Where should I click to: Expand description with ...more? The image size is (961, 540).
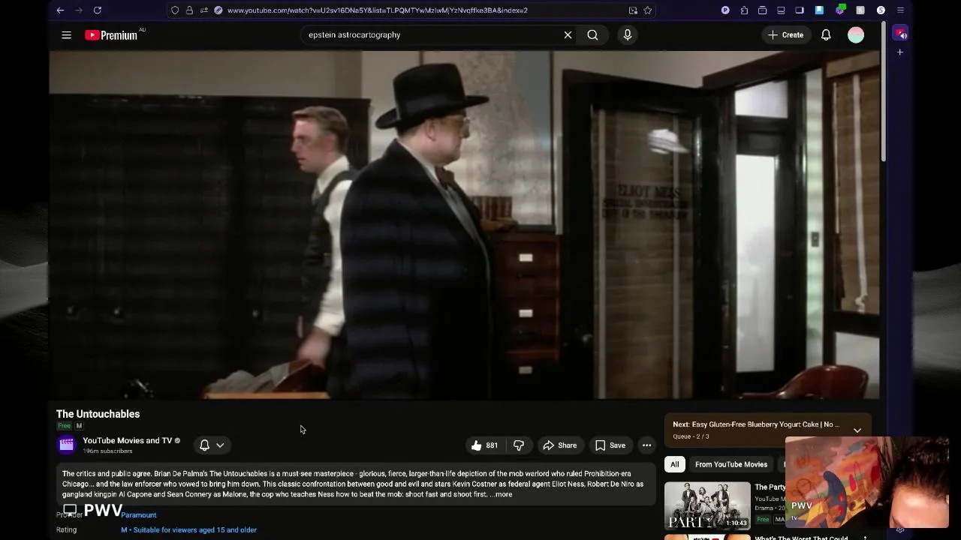tap(502, 494)
